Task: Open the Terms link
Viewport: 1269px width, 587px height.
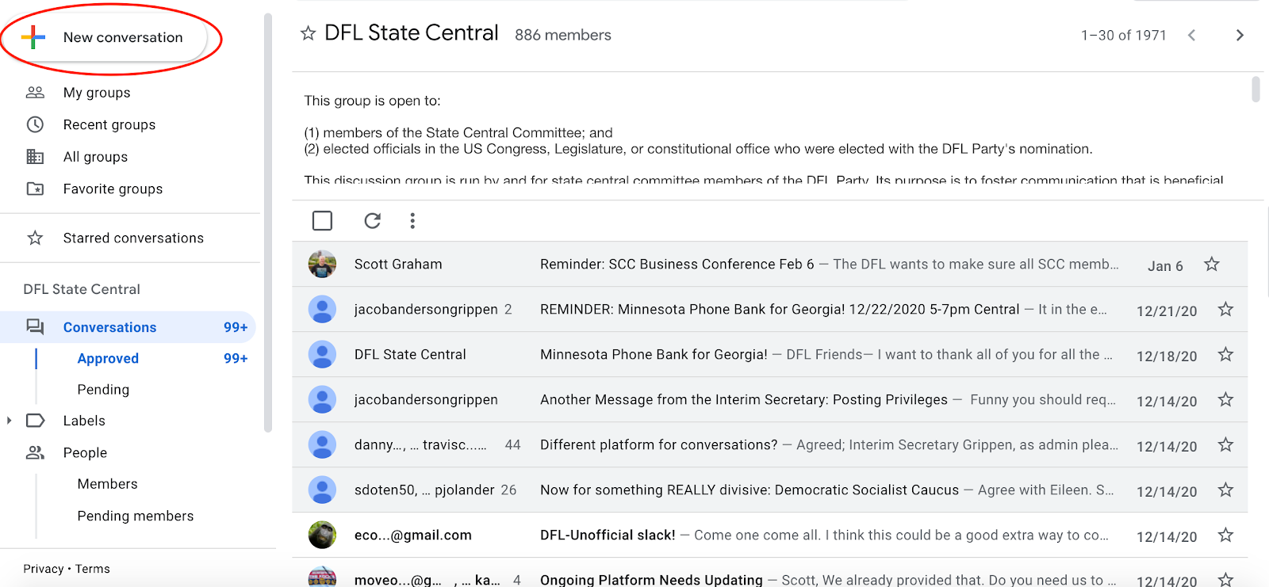Action: (93, 569)
